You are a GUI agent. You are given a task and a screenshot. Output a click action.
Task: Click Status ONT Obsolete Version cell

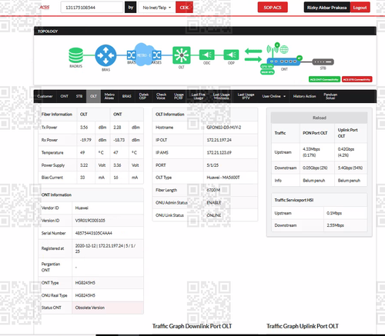click(x=108, y=308)
